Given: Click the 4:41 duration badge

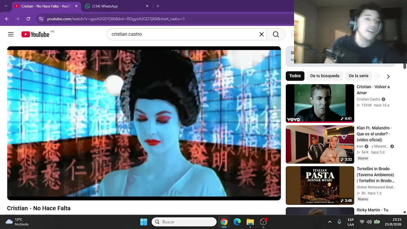Looking at the screenshot, I should (346, 119).
